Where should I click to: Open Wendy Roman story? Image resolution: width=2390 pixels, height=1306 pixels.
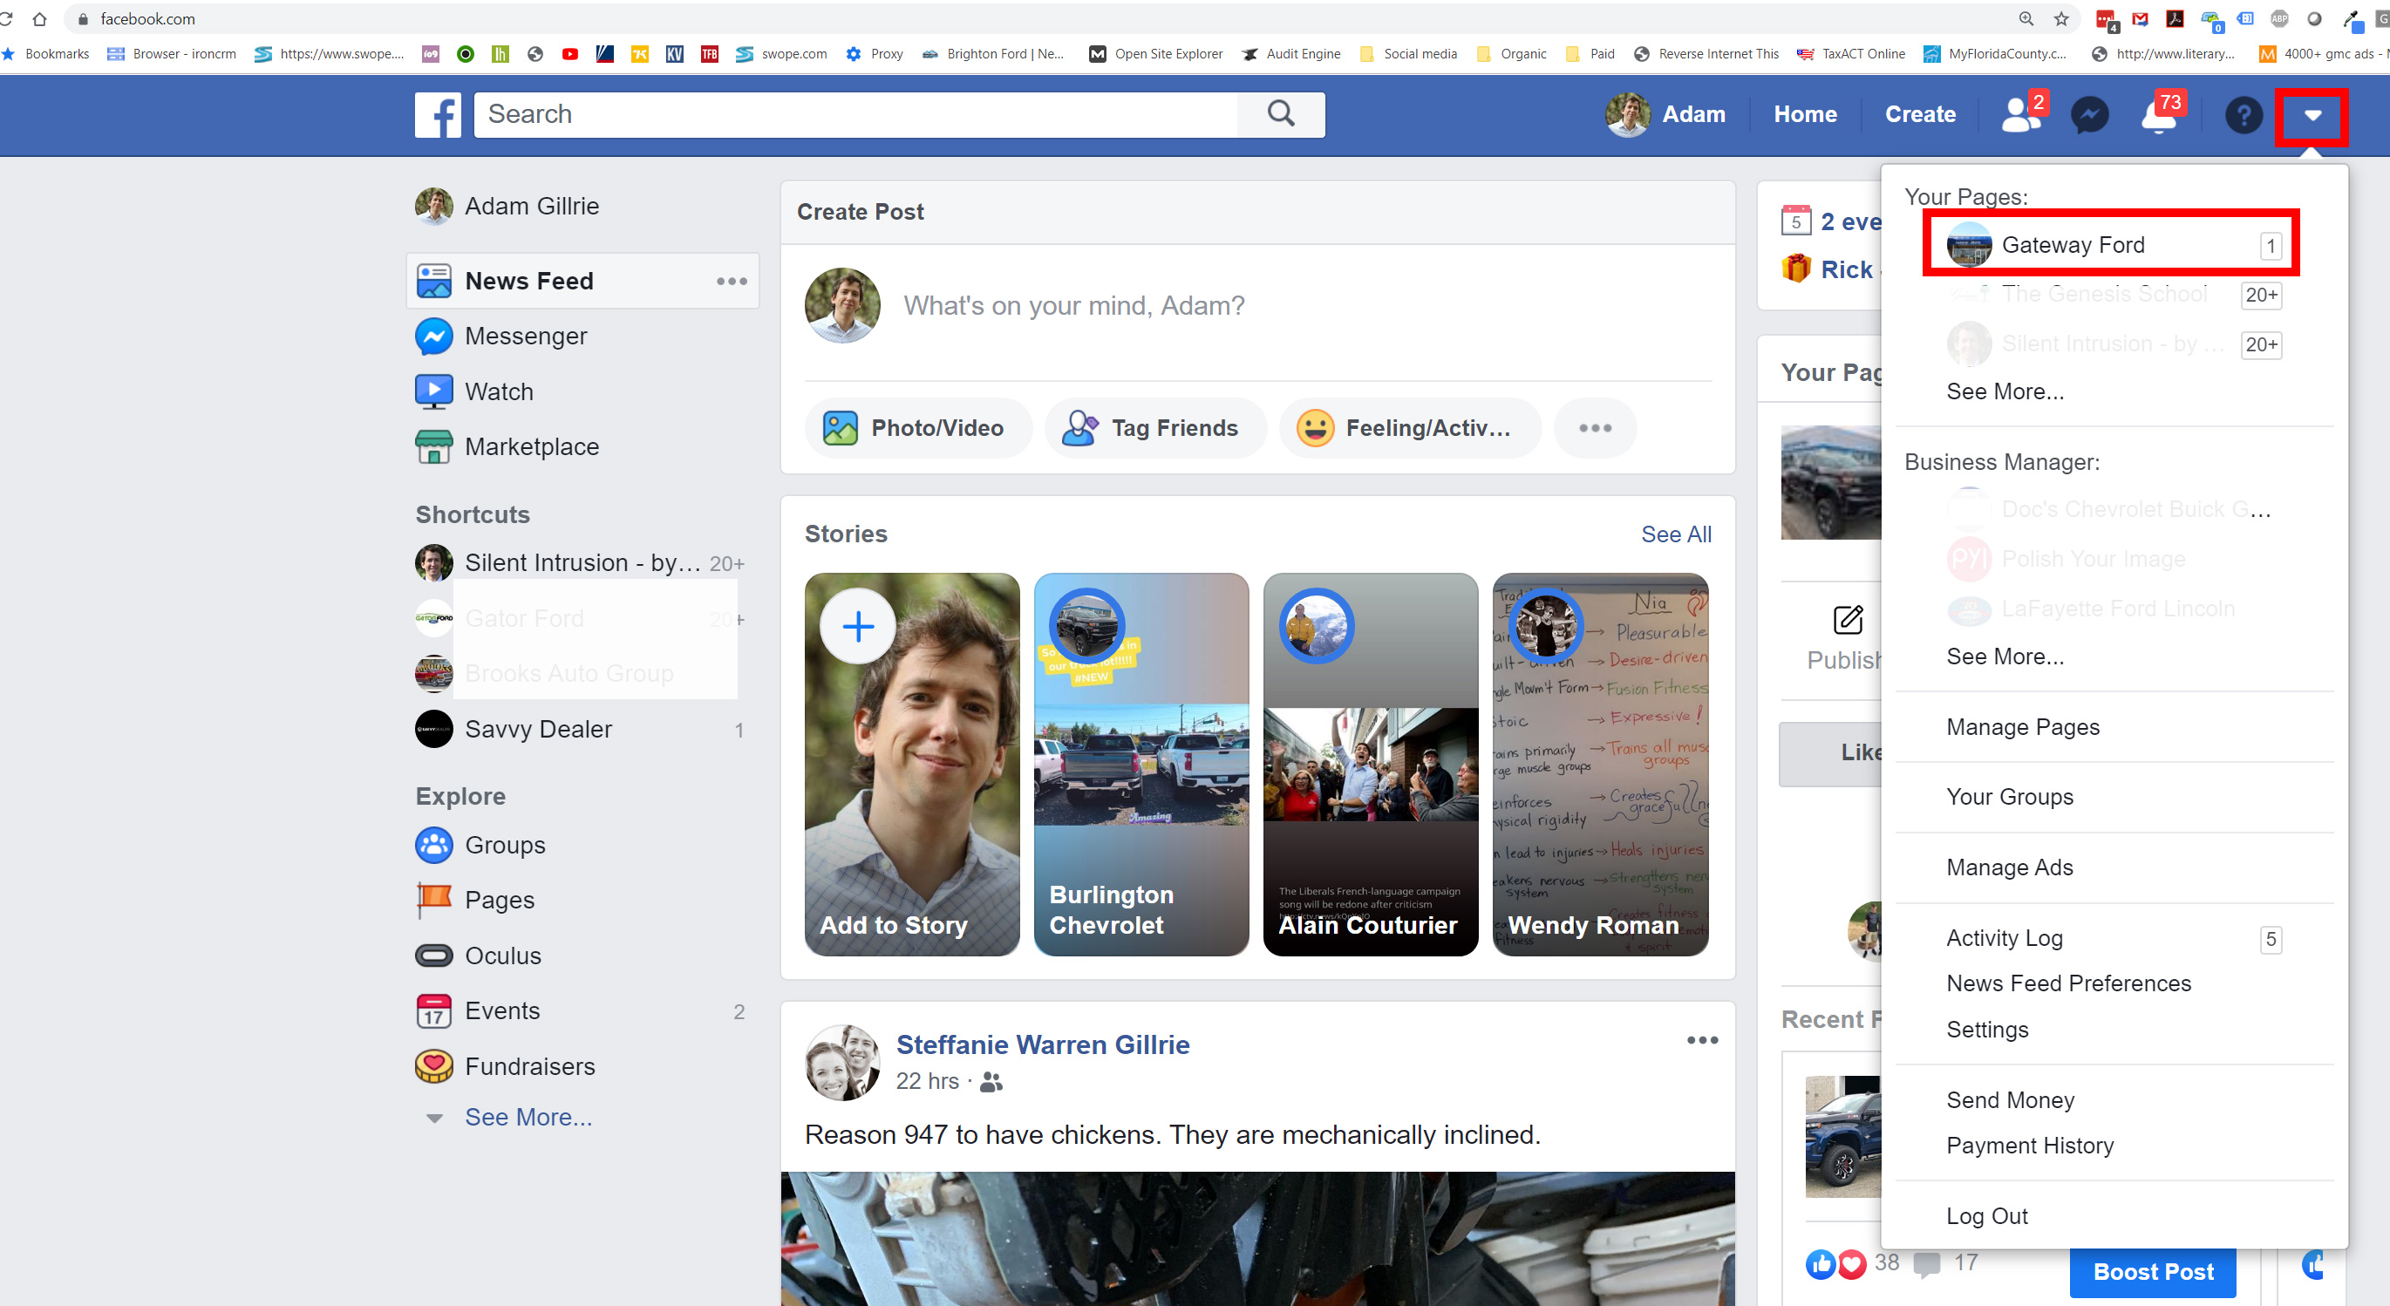tap(1599, 765)
